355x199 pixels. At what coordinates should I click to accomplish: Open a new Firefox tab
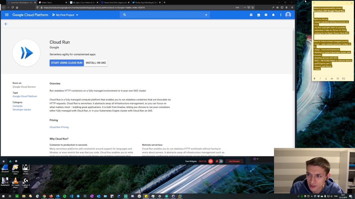pos(164,2)
